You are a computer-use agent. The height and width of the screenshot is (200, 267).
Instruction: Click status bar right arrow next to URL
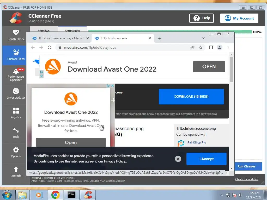coord(227,173)
